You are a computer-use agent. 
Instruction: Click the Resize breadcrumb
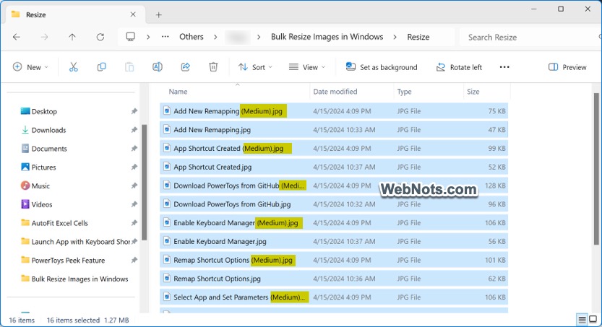(418, 38)
